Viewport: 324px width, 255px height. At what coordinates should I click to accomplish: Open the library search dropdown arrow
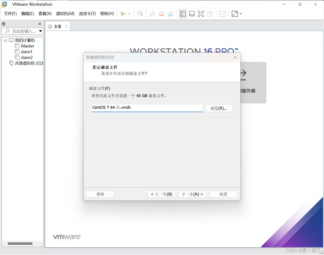coord(40,31)
